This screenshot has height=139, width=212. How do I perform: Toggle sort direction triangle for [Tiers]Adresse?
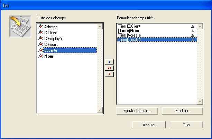[193, 35]
